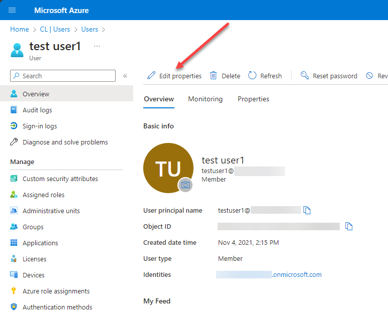
Task: Copy the User principal name value
Action: [307, 210]
